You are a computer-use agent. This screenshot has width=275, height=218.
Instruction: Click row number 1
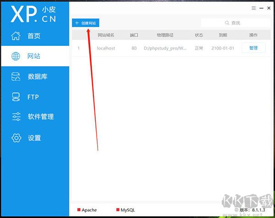pyautogui.click(x=78, y=48)
